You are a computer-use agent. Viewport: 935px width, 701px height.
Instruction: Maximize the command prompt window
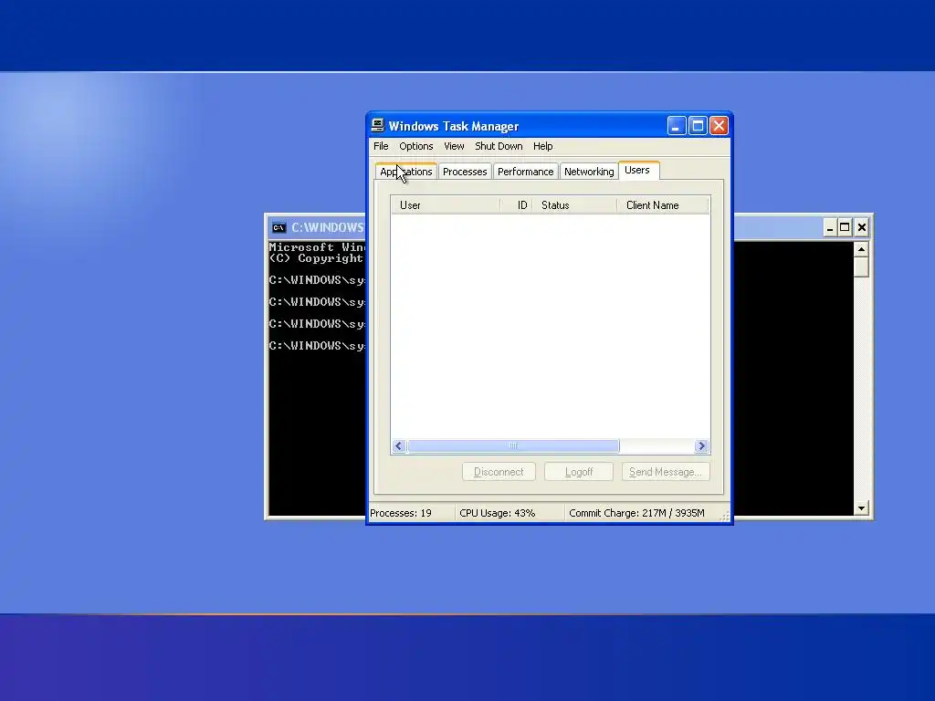tap(845, 227)
